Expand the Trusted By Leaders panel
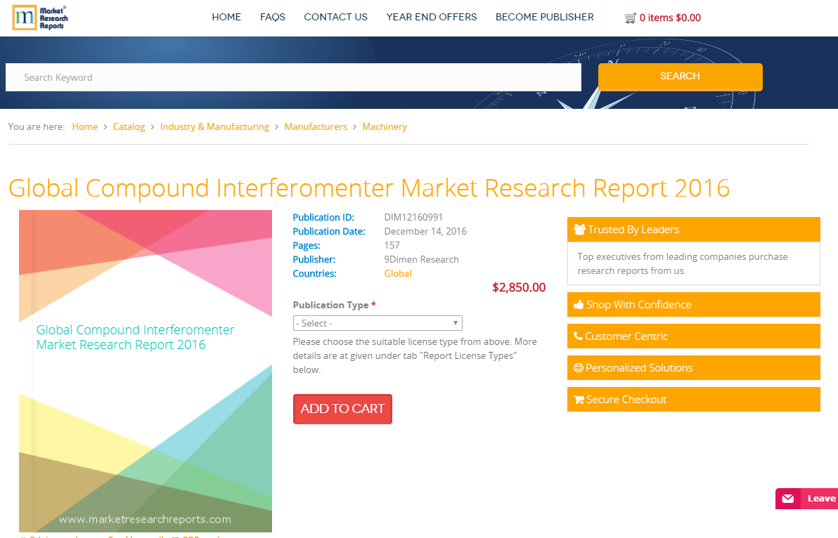Screen dimensions: 838x538 (693, 230)
